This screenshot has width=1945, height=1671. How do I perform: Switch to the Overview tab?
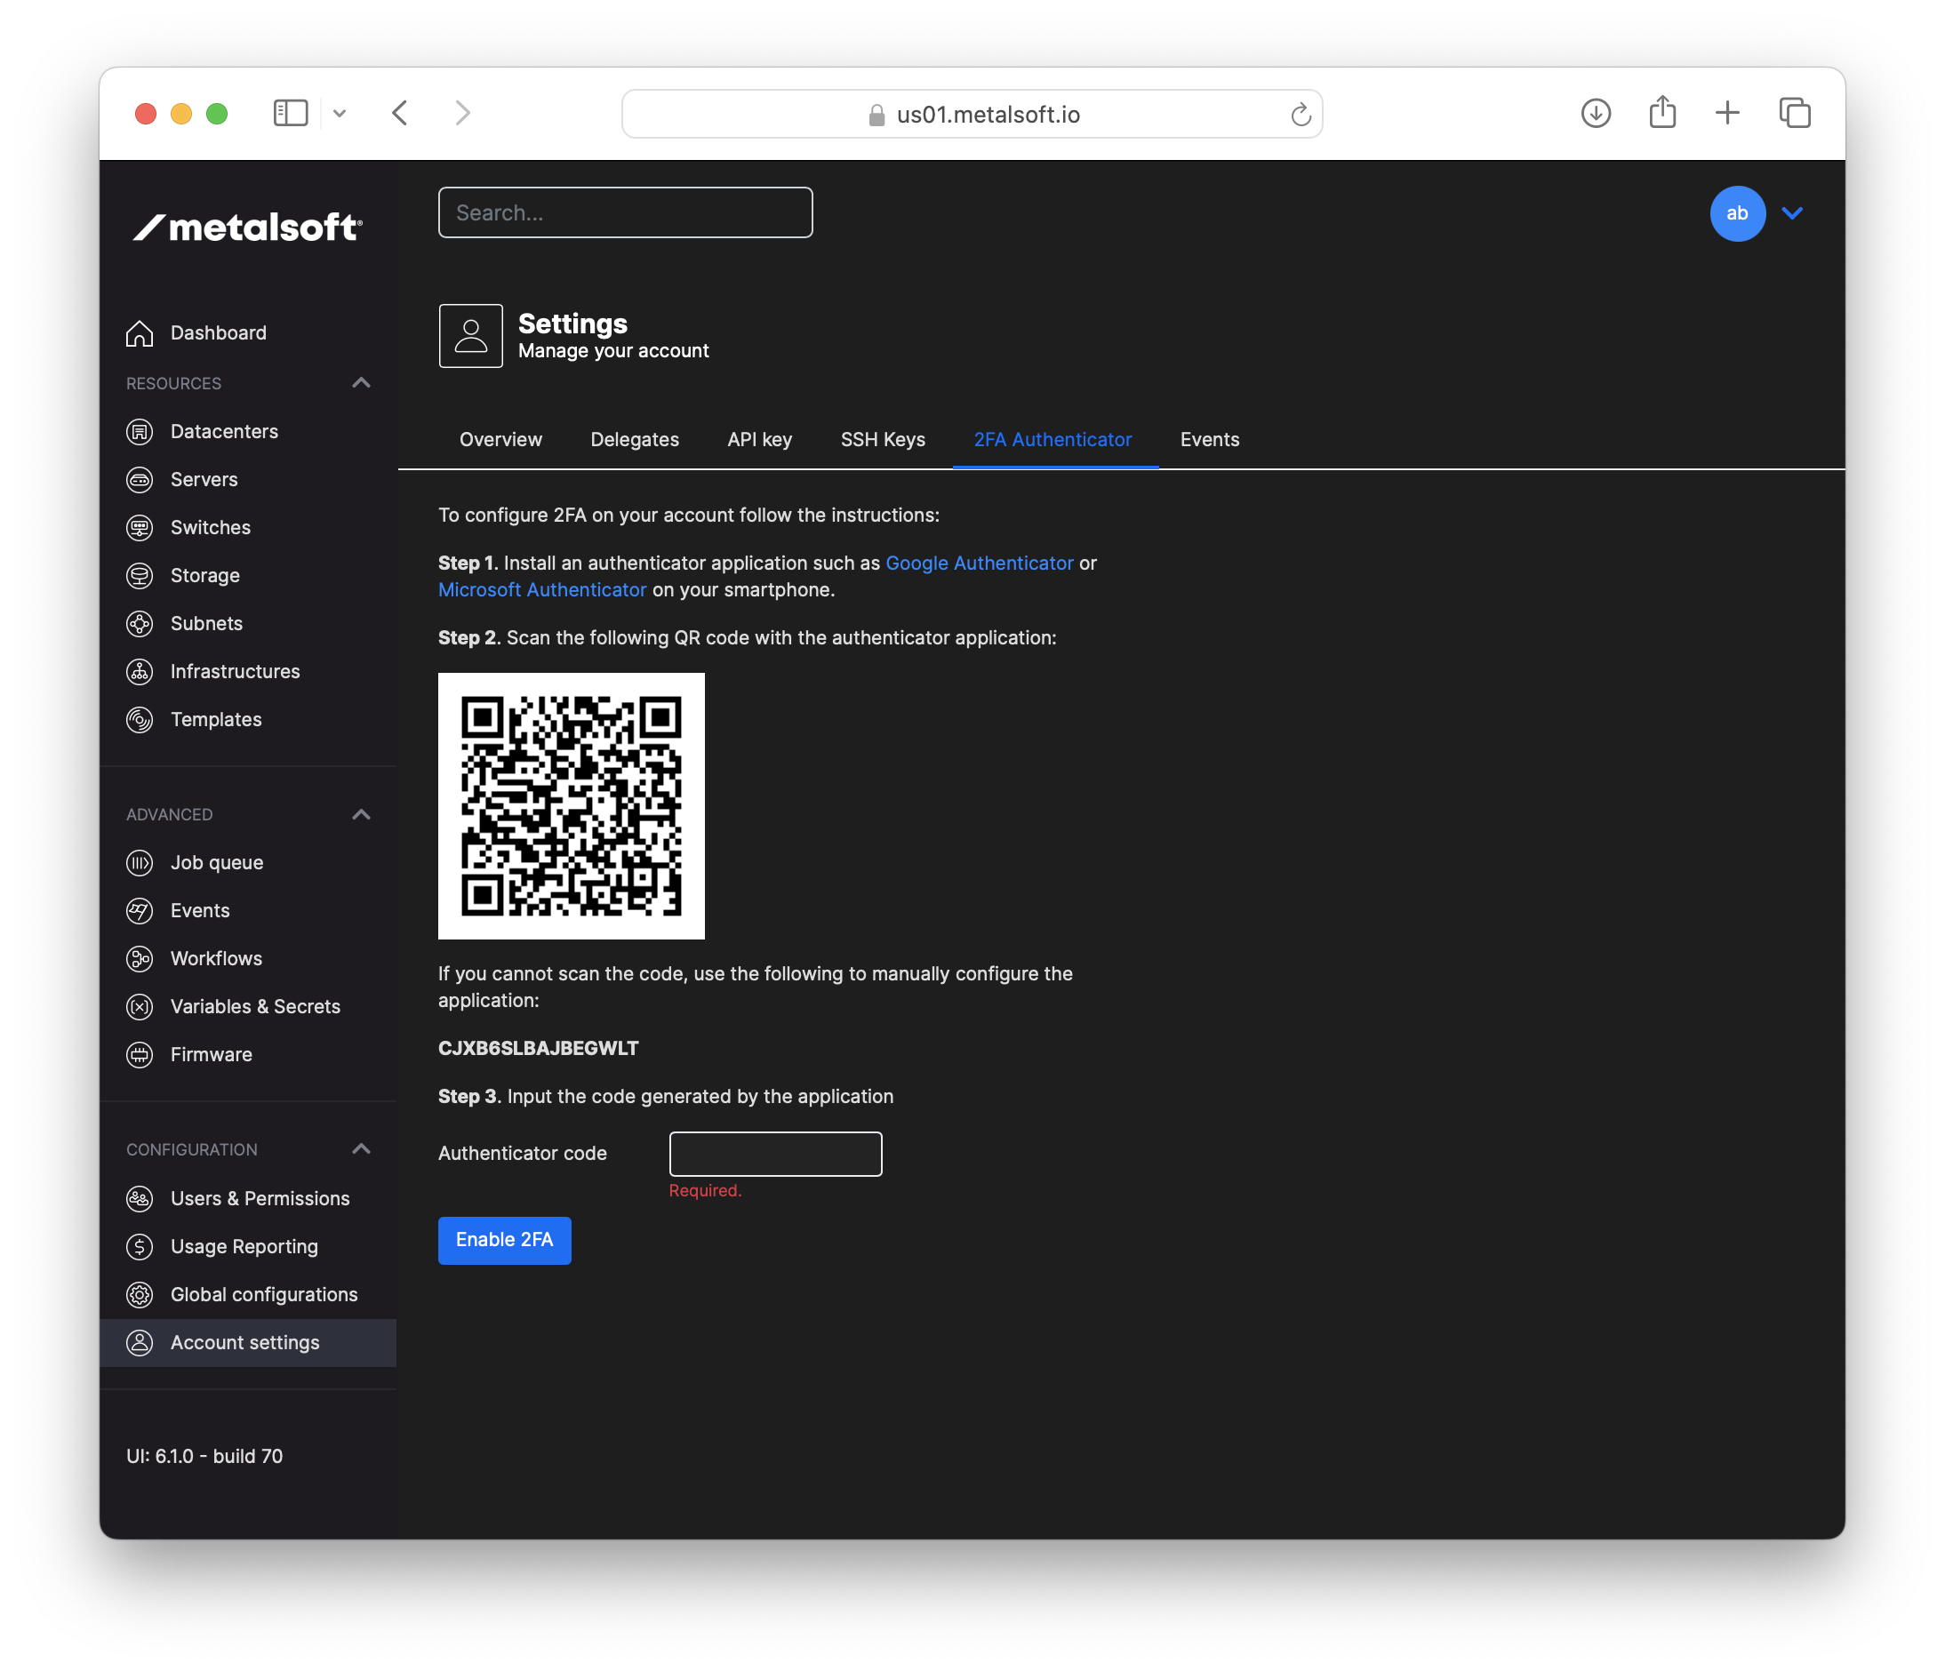click(x=500, y=439)
